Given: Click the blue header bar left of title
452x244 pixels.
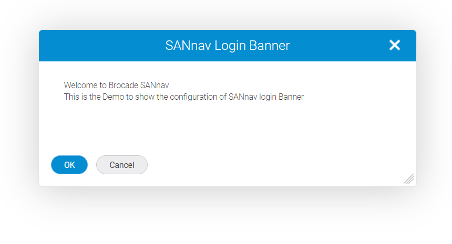Looking at the screenshot, I should coord(95,46).
